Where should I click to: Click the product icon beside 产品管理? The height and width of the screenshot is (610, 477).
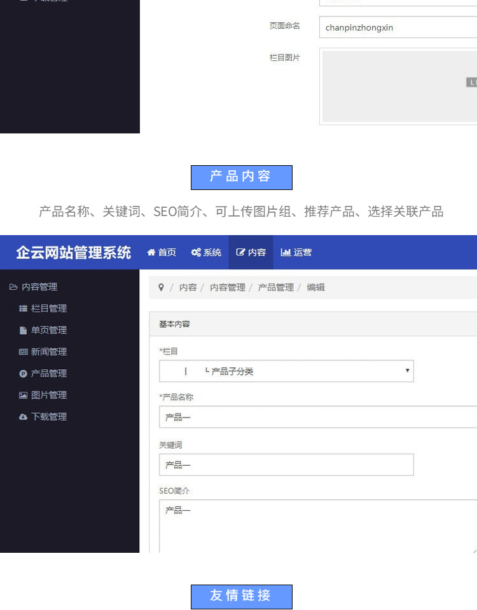[24, 374]
